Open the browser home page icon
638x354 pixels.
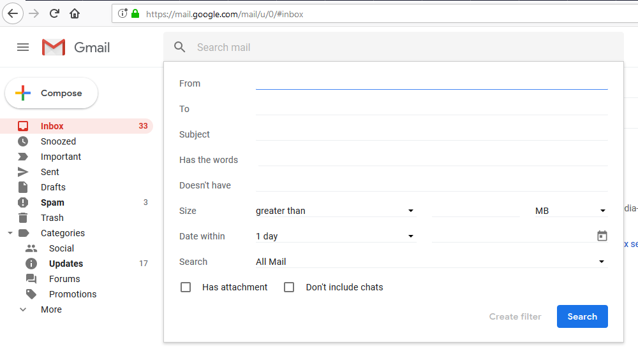coord(75,14)
